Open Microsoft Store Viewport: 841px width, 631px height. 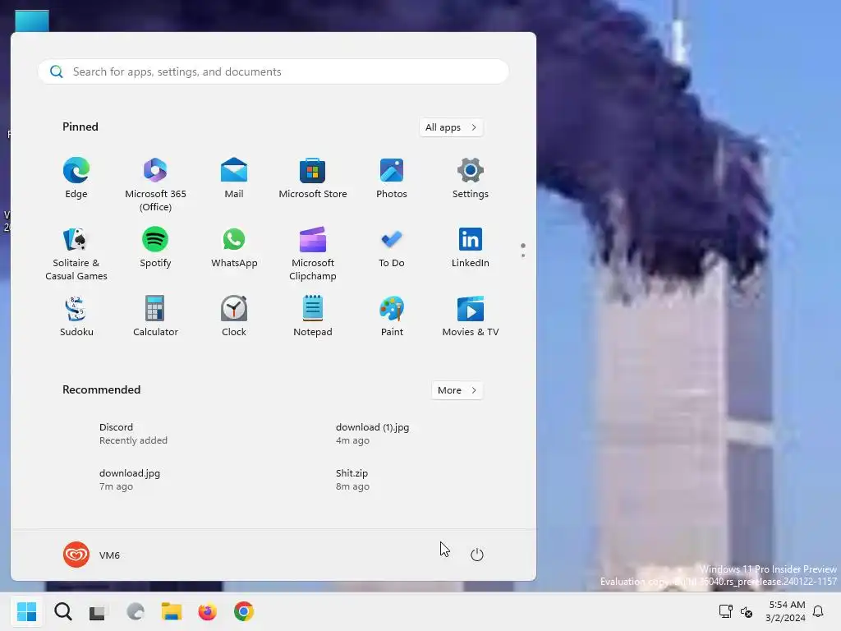click(x=313, y=178)
